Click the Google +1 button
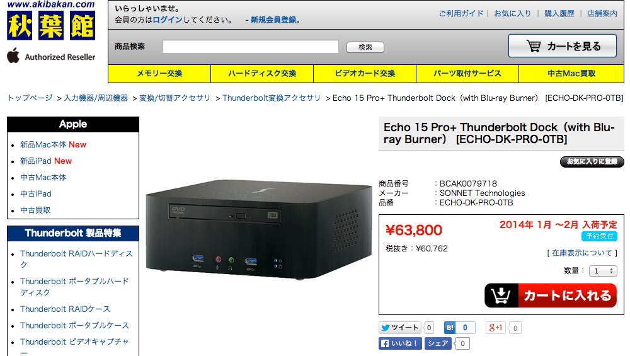 pos(496,328)
